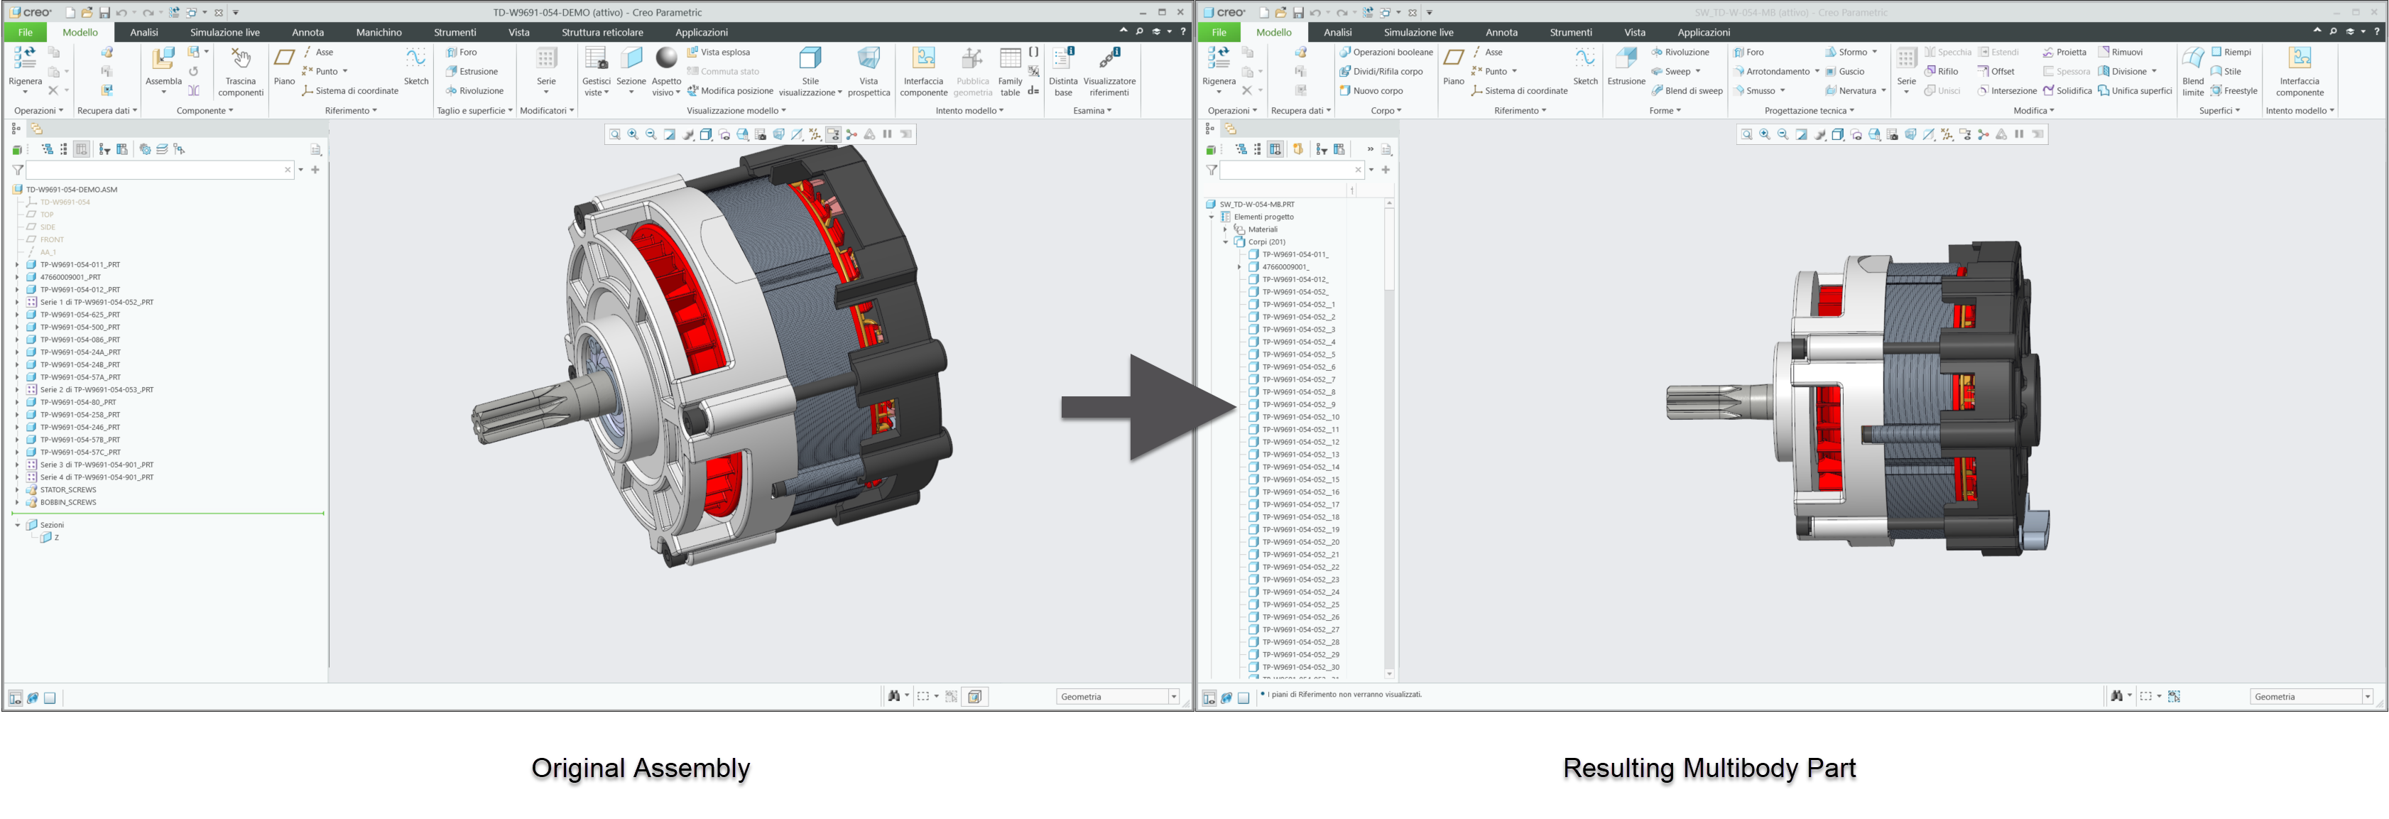Toggle Vista prospettica in the assembly window
This screenshot has height=819, width=2389.
868,72
